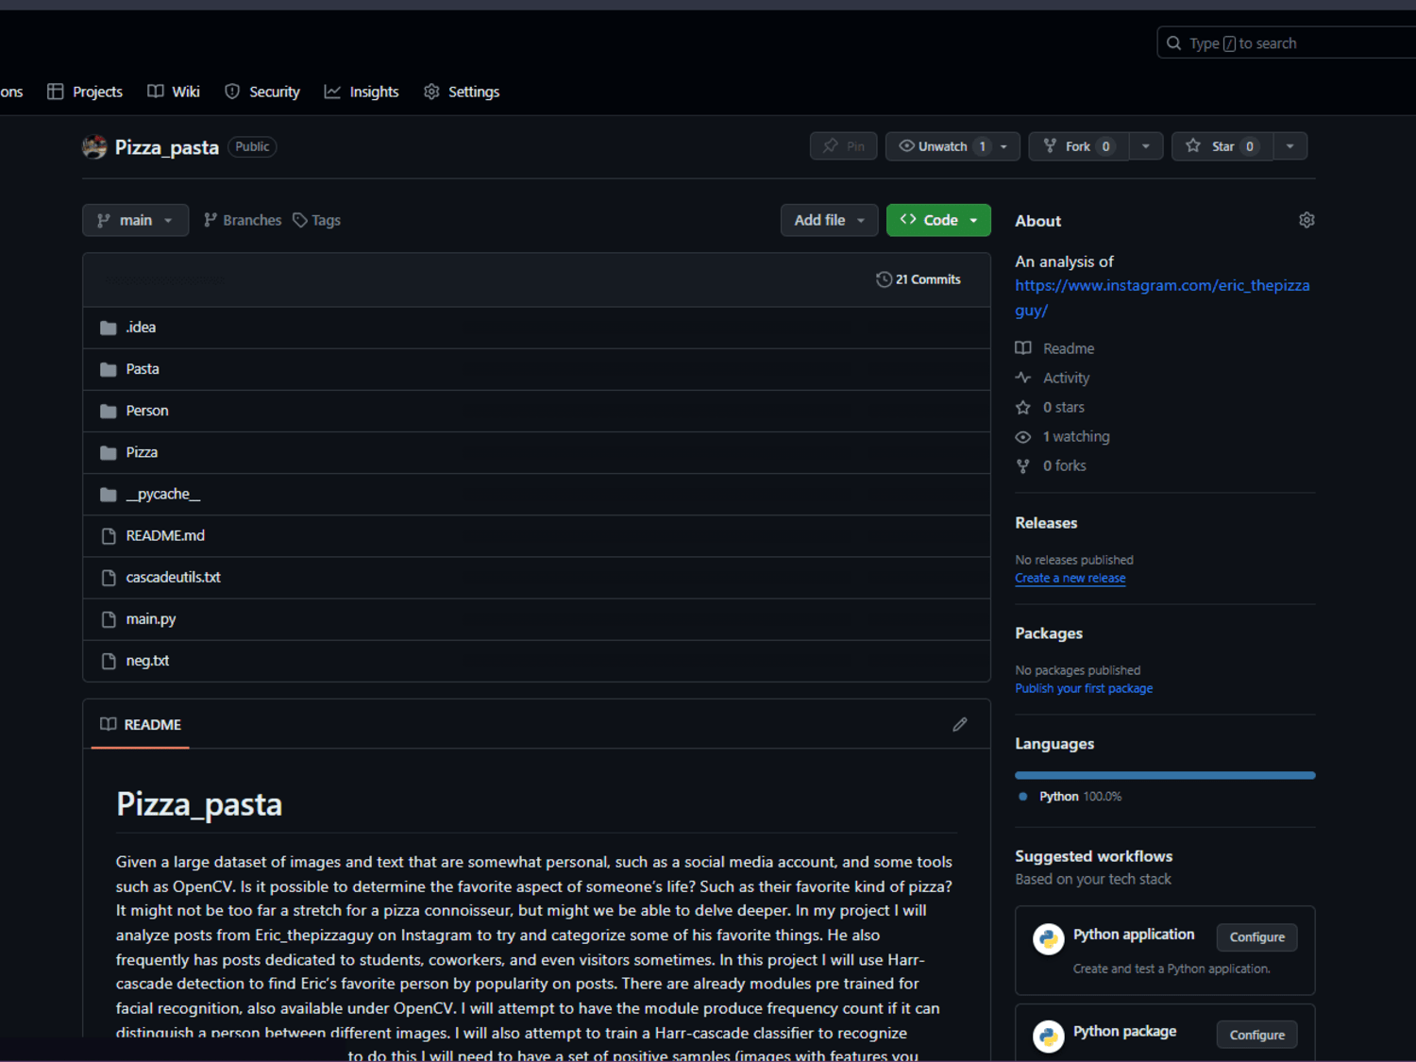Star the repository
This screenshot has height=1062, width=1416.
[1222, 146]
